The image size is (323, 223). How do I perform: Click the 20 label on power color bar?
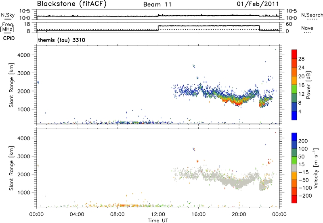tap(301, 76)
